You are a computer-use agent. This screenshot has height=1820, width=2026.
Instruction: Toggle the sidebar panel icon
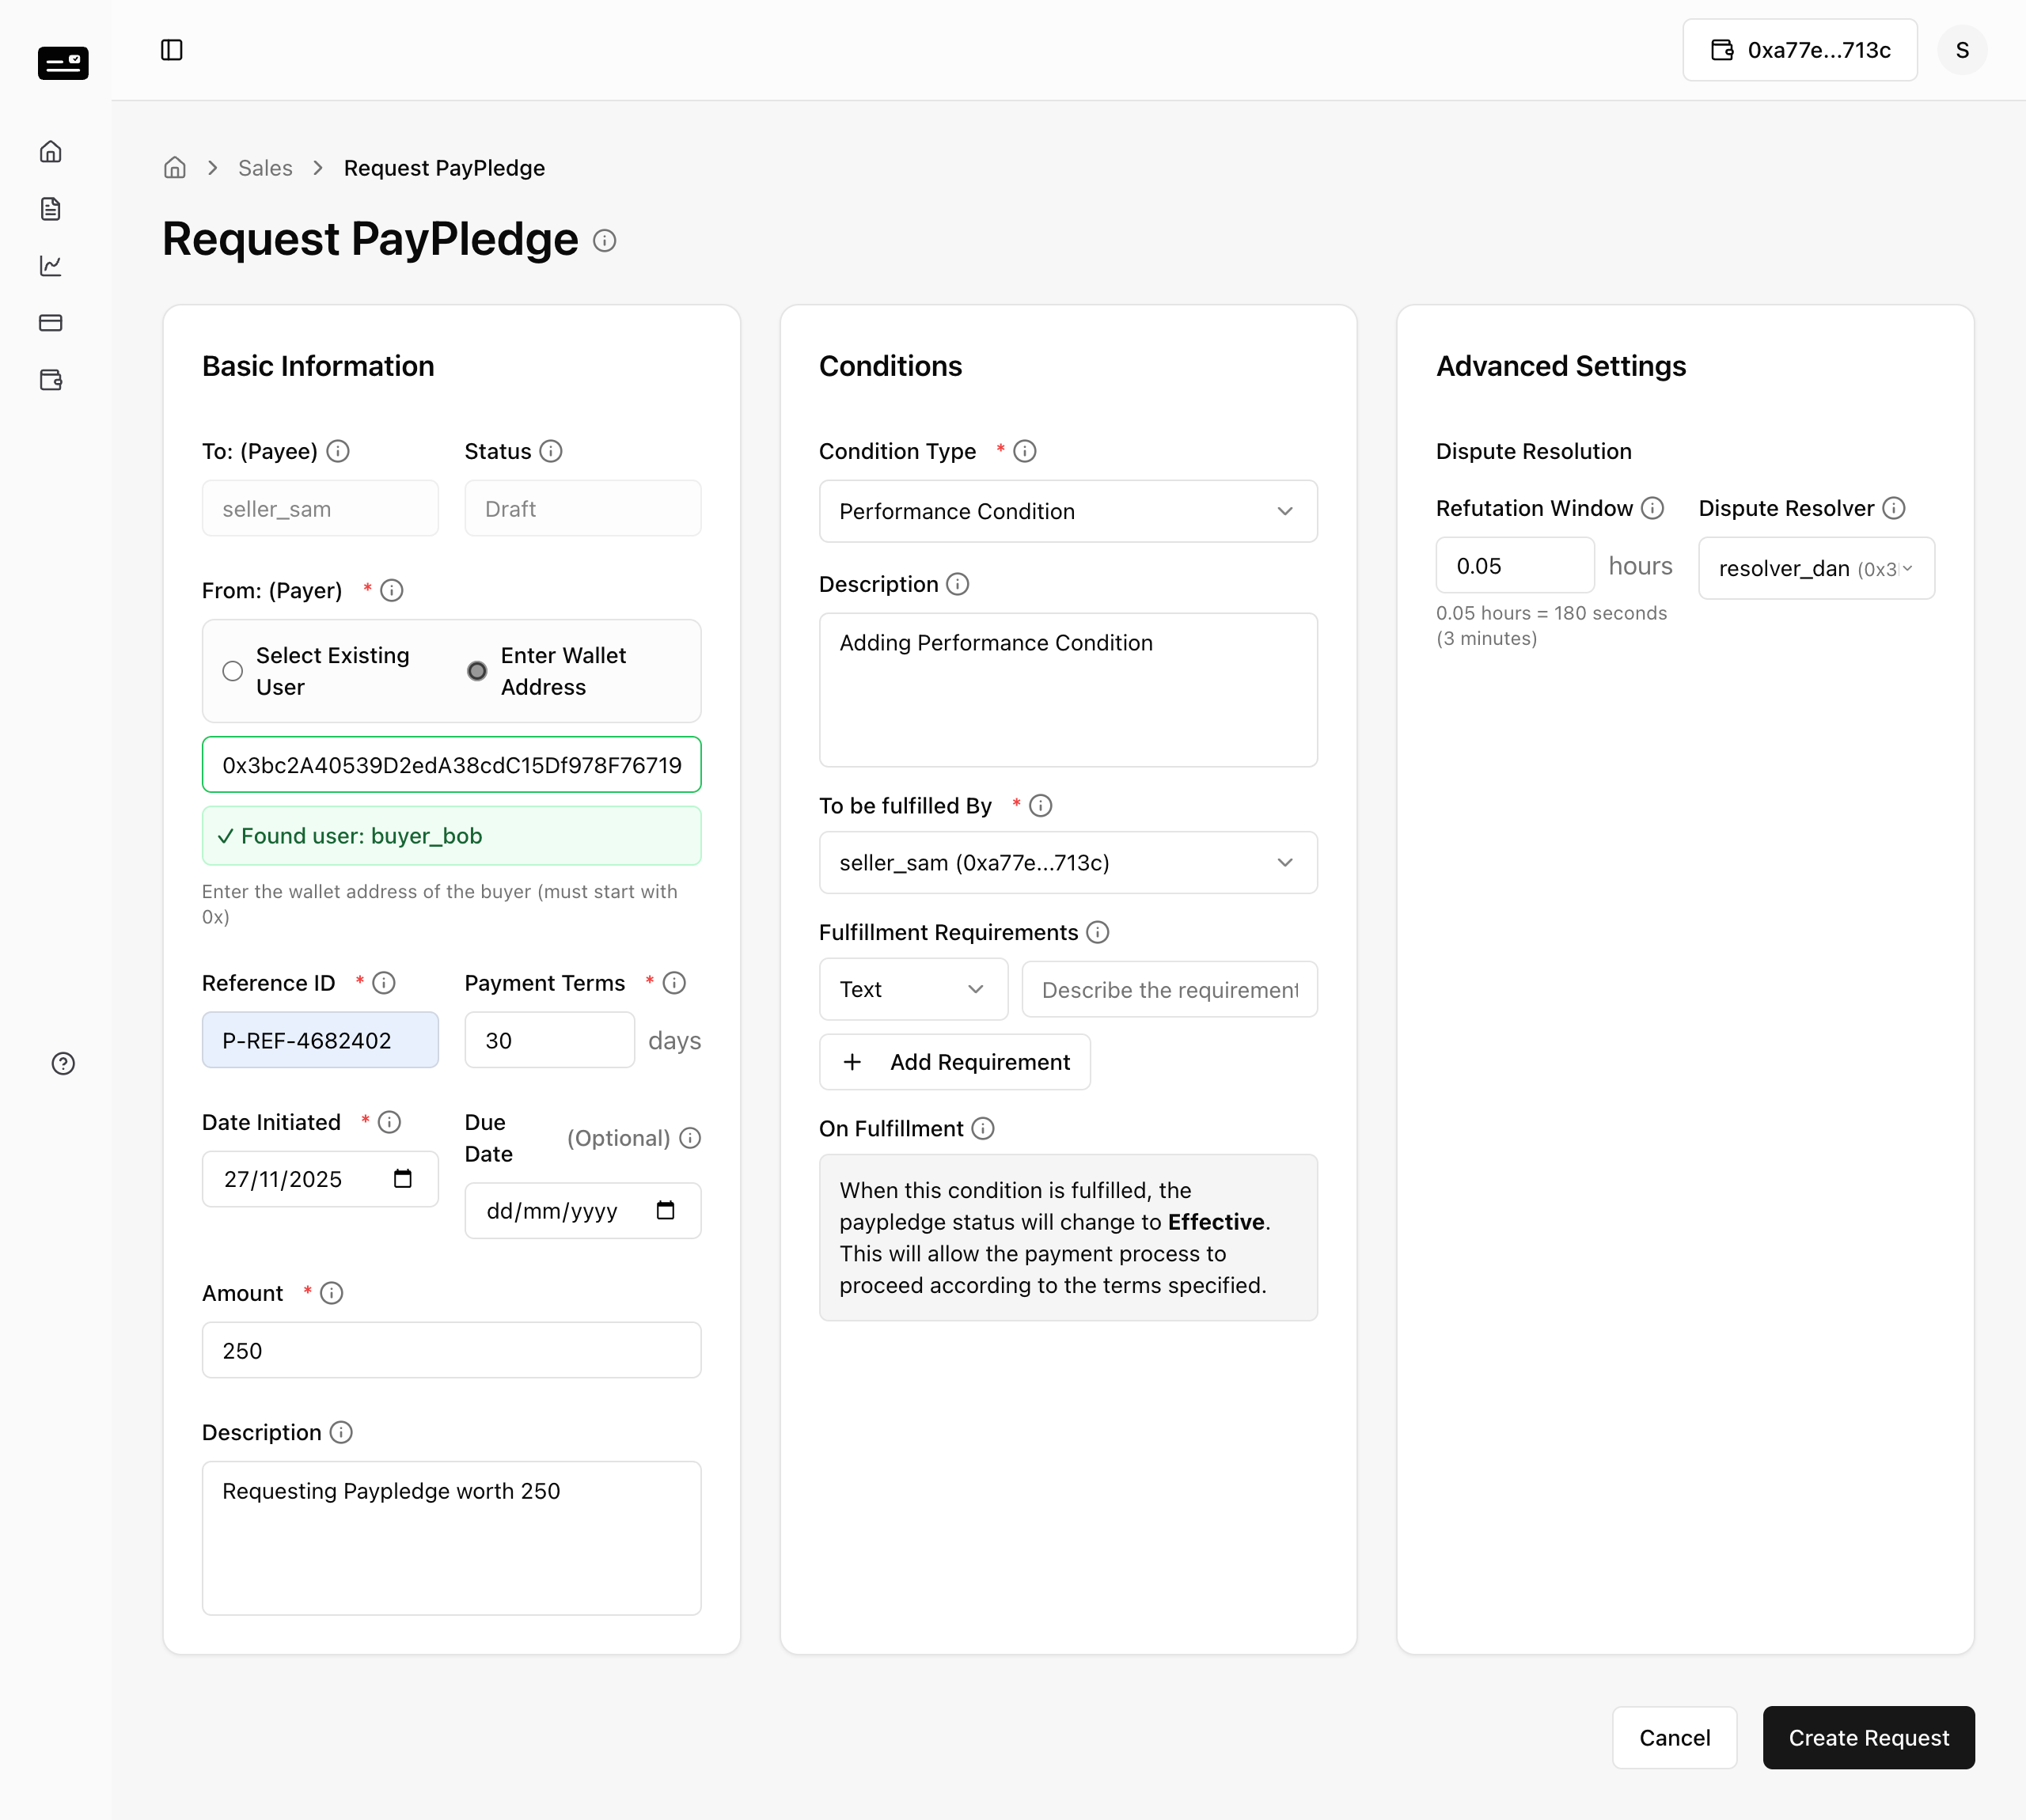pos(172,50)
